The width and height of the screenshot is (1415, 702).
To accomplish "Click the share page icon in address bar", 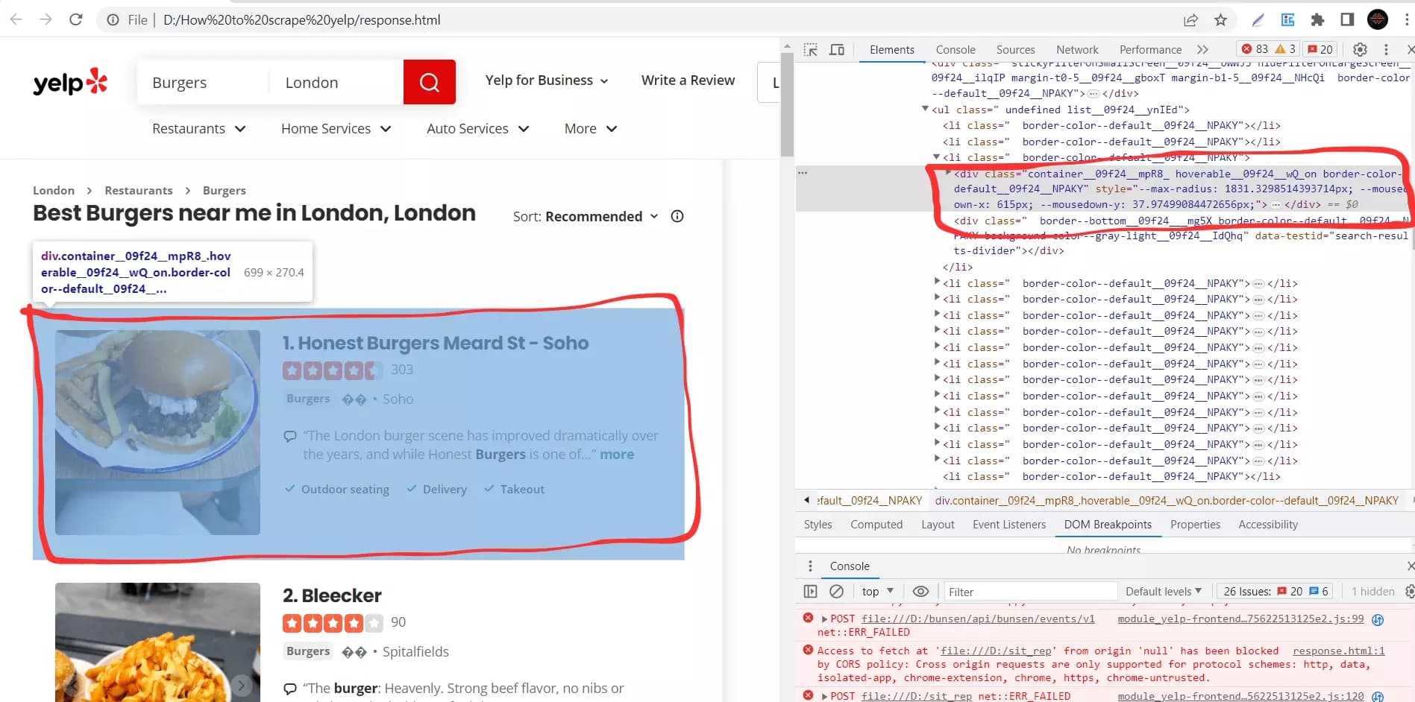I will 1190,20.
